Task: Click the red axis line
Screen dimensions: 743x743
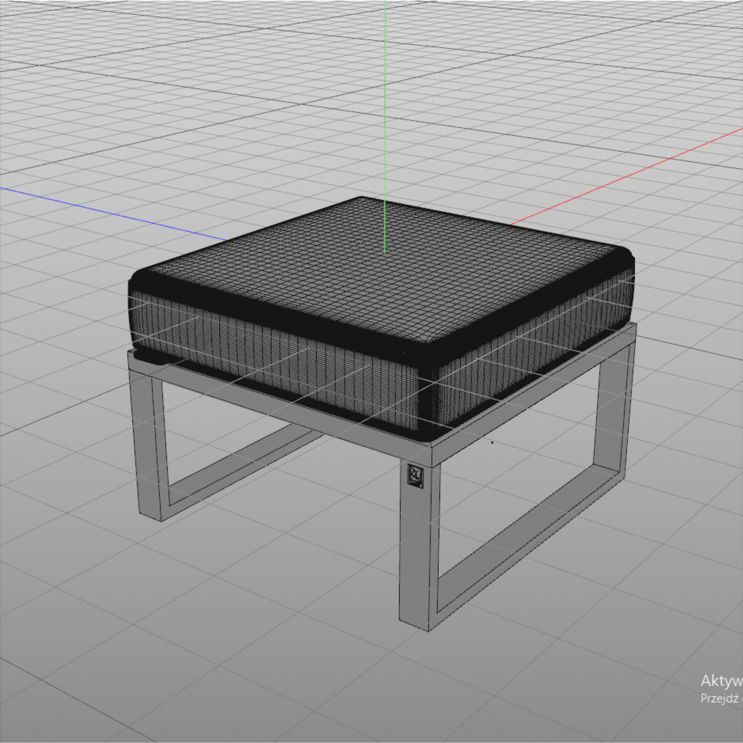Action: point(627,176)
